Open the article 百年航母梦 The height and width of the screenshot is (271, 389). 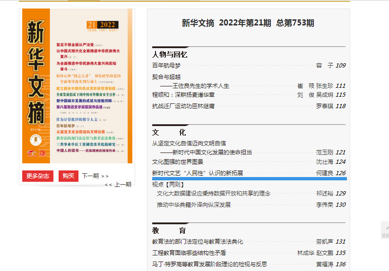click(166, 66)
